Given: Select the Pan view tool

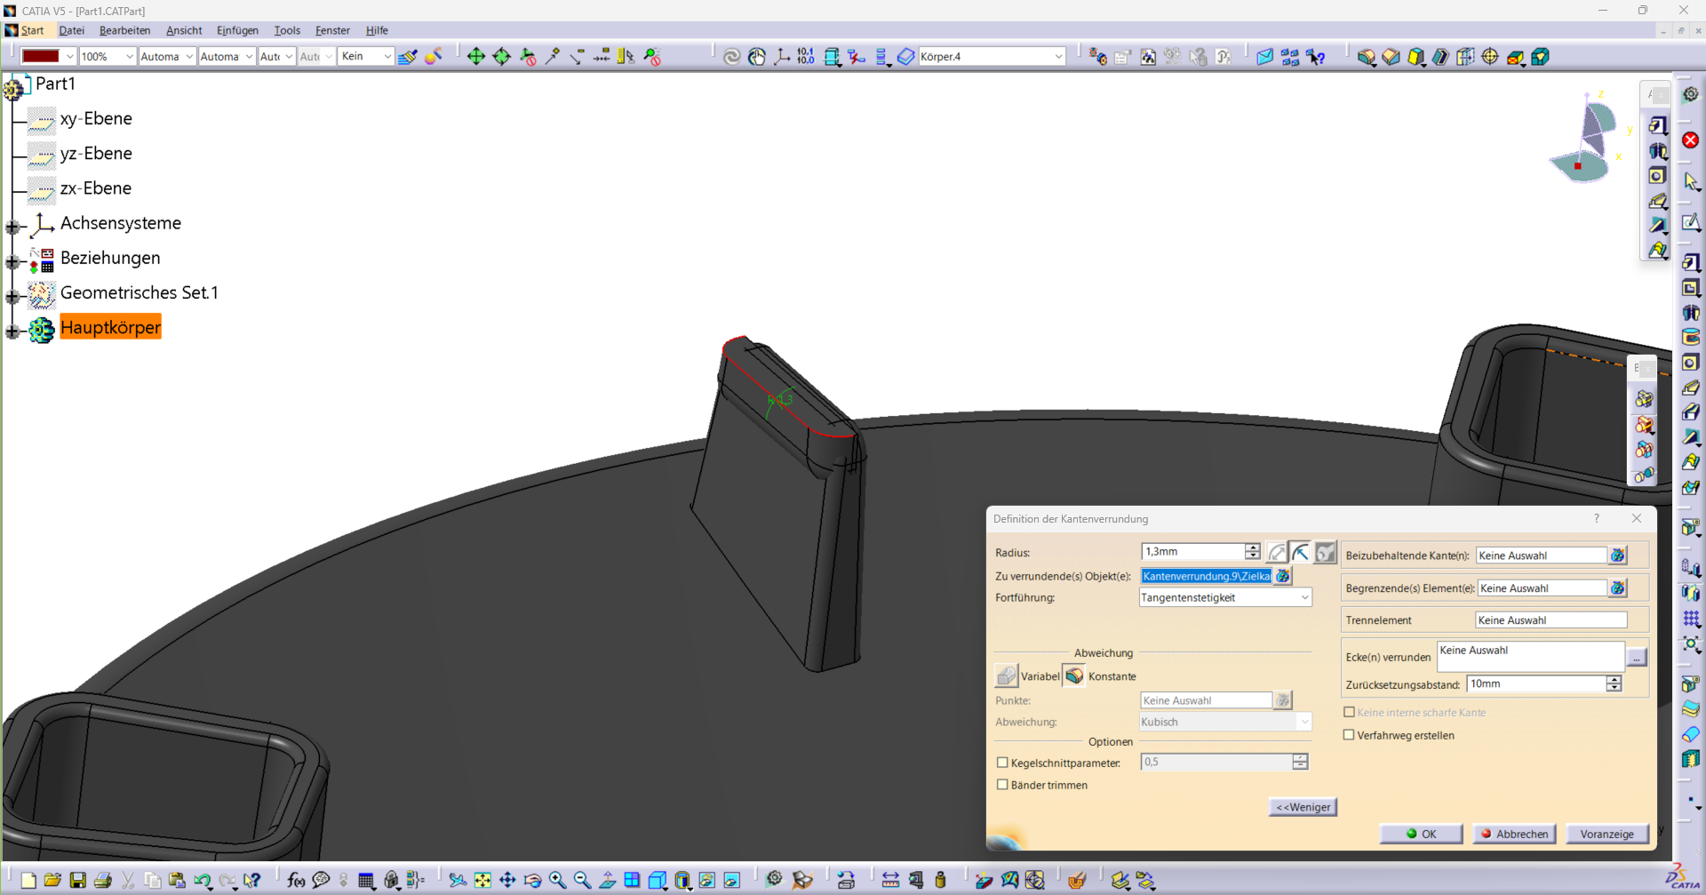Looking at the screenshot, I should [507, 880].
